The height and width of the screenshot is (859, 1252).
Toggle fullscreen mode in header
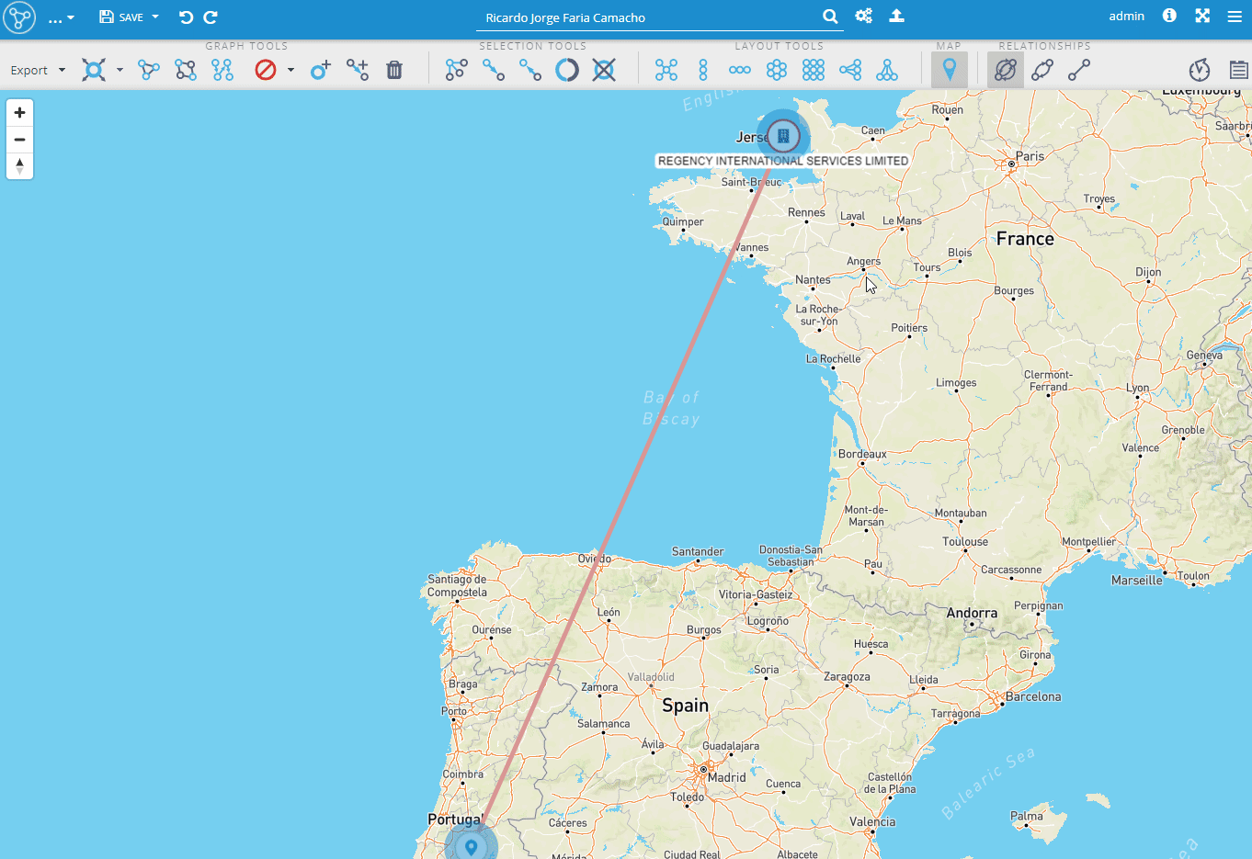(x=1202, y=17)
